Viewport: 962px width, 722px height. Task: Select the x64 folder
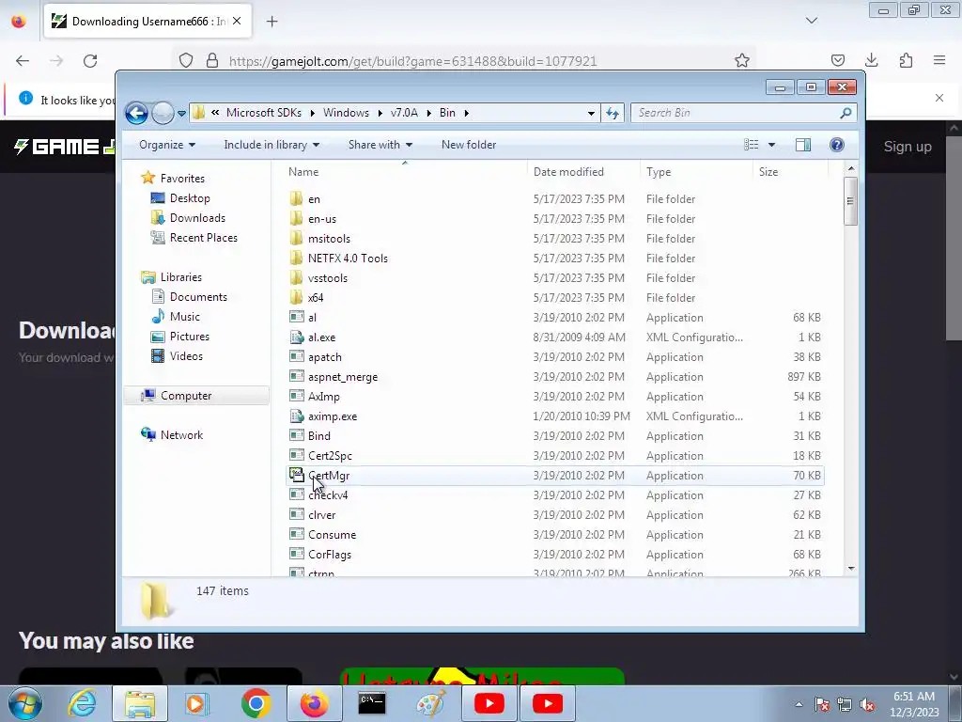tap(316, 298)
